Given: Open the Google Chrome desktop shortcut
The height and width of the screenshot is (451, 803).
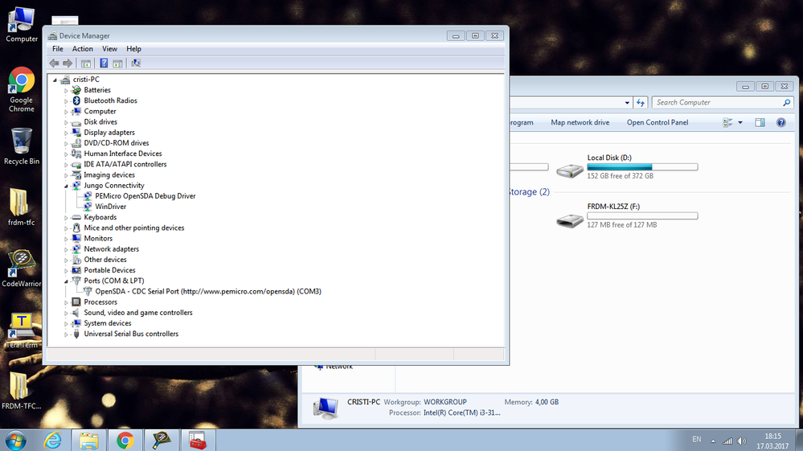Looking at the screenshot, I should pos(22,89).
